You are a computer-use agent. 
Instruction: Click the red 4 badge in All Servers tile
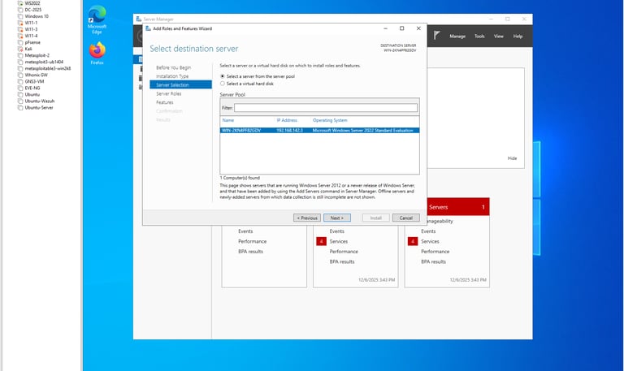point(413,241)
